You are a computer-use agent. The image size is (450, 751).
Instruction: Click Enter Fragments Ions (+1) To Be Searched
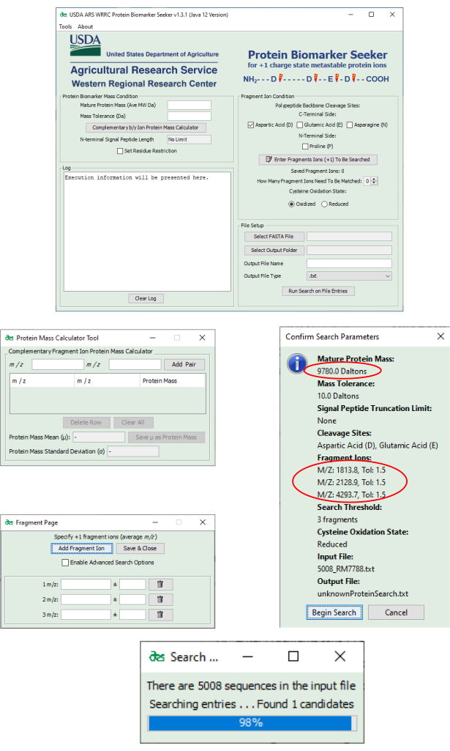[318, 160]
